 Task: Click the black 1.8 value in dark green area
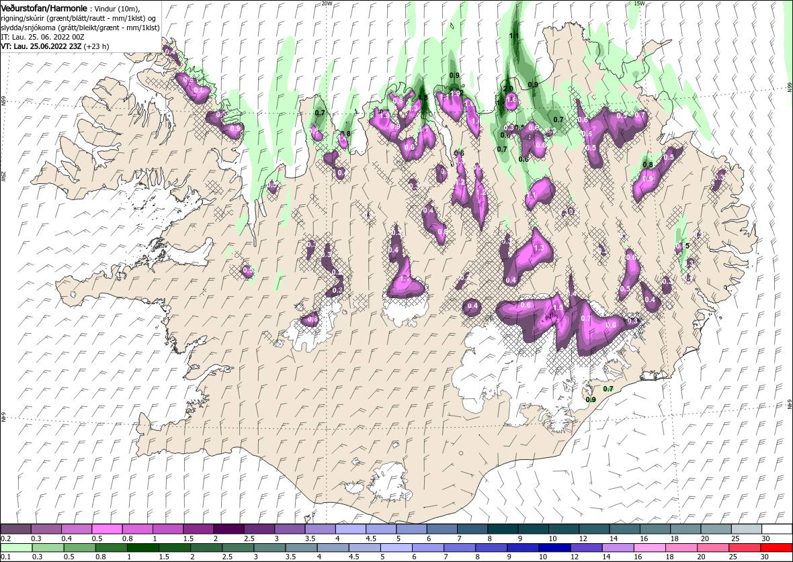point(423,97)
